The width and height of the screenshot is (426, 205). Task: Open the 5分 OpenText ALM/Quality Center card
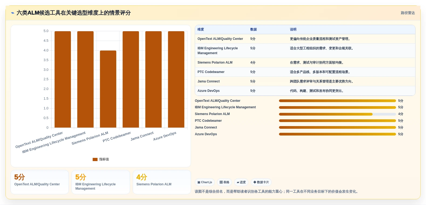40,182
